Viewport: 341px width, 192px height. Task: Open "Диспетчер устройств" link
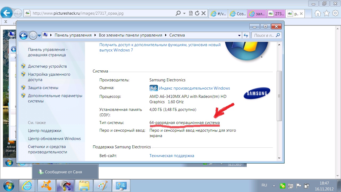click(x=47, y=66)
